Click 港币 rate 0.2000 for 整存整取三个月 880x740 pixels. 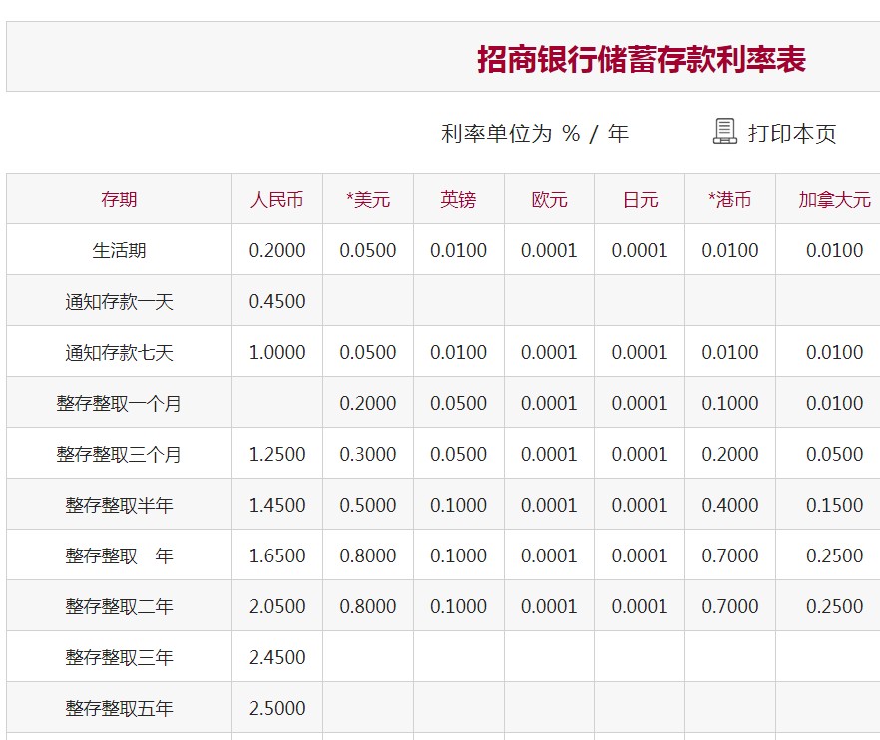(730, 454)
